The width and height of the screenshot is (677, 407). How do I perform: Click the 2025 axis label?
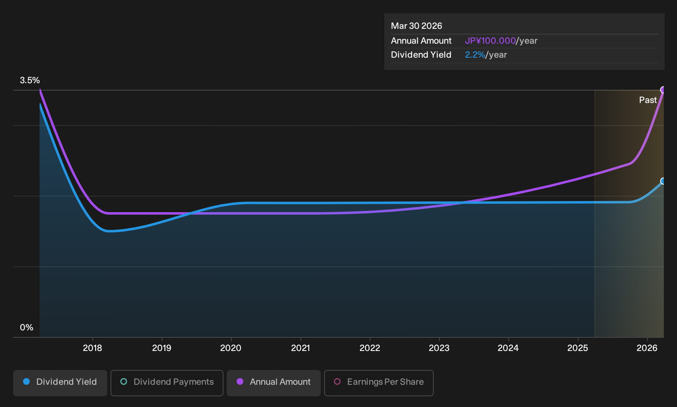[578, 348]
